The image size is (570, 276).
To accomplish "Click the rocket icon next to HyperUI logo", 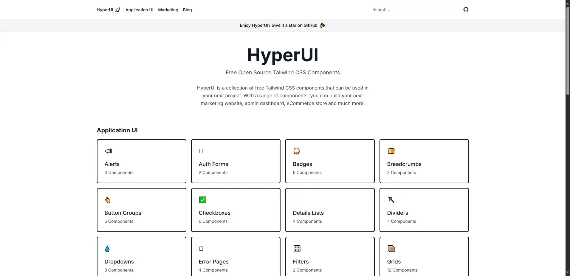I will point(118,10).
